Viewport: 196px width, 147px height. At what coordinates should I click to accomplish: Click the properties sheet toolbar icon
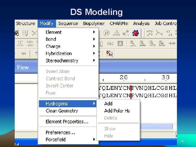[x=25, y=33]
